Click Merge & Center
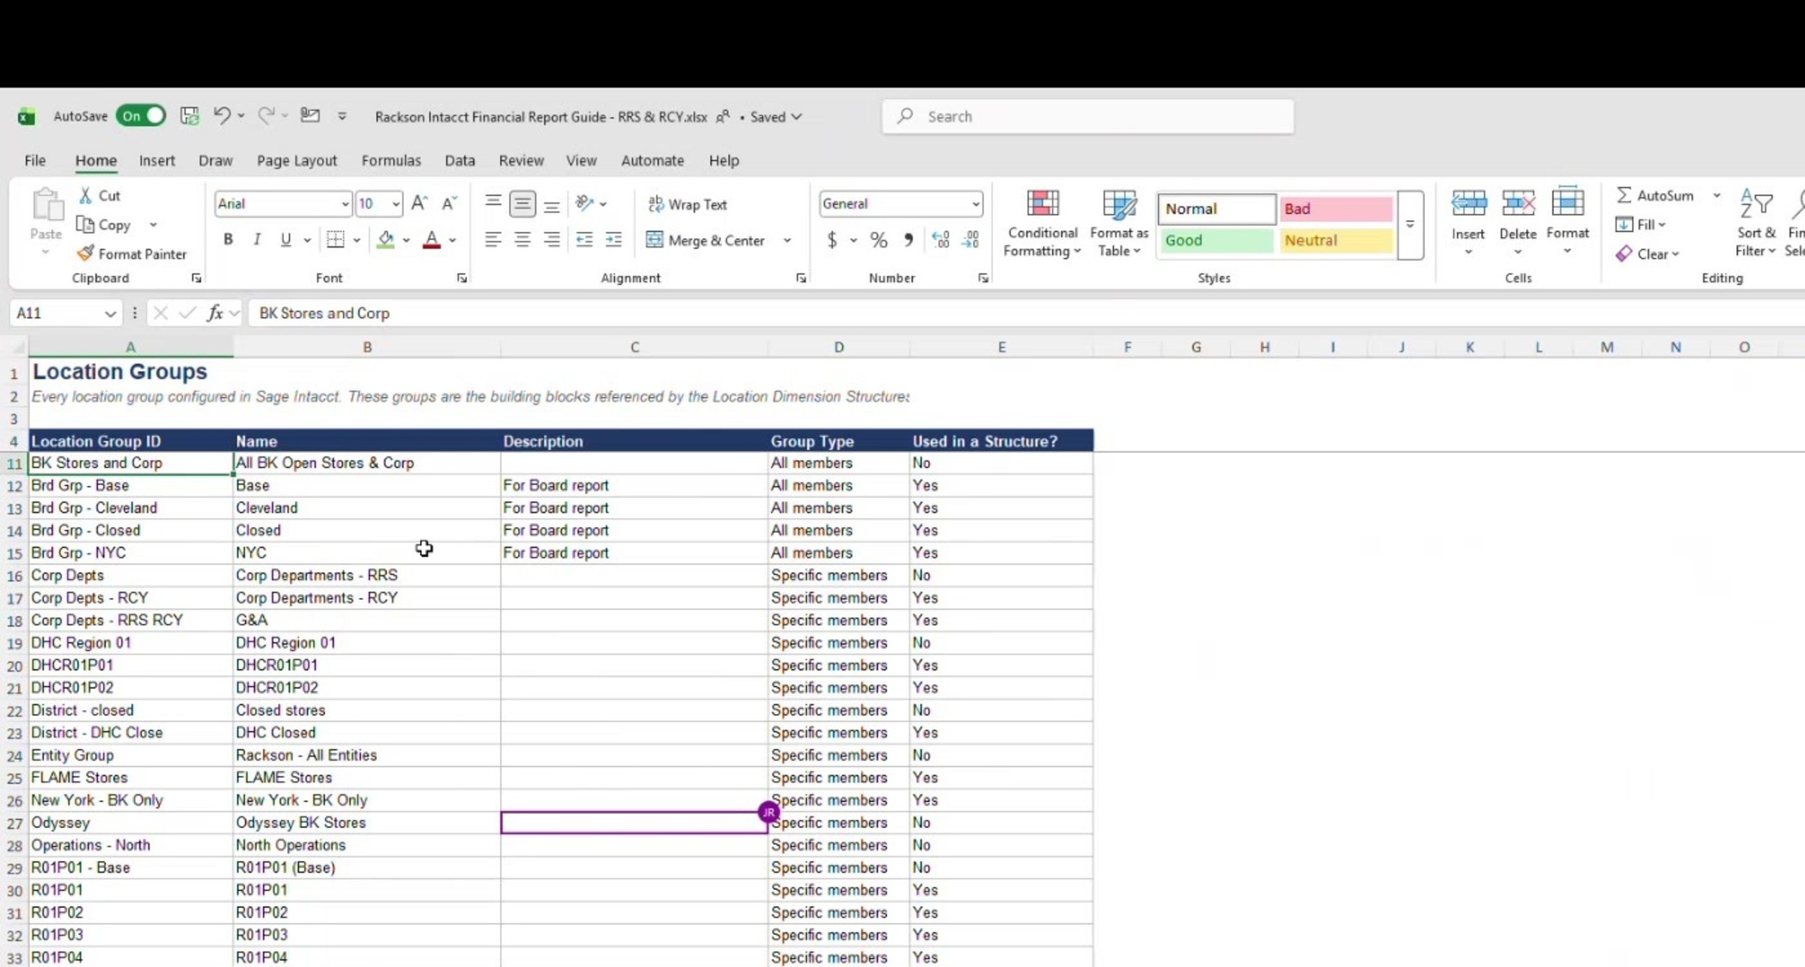The width and height of the screenshot is (1805, 967). [706, 241]
